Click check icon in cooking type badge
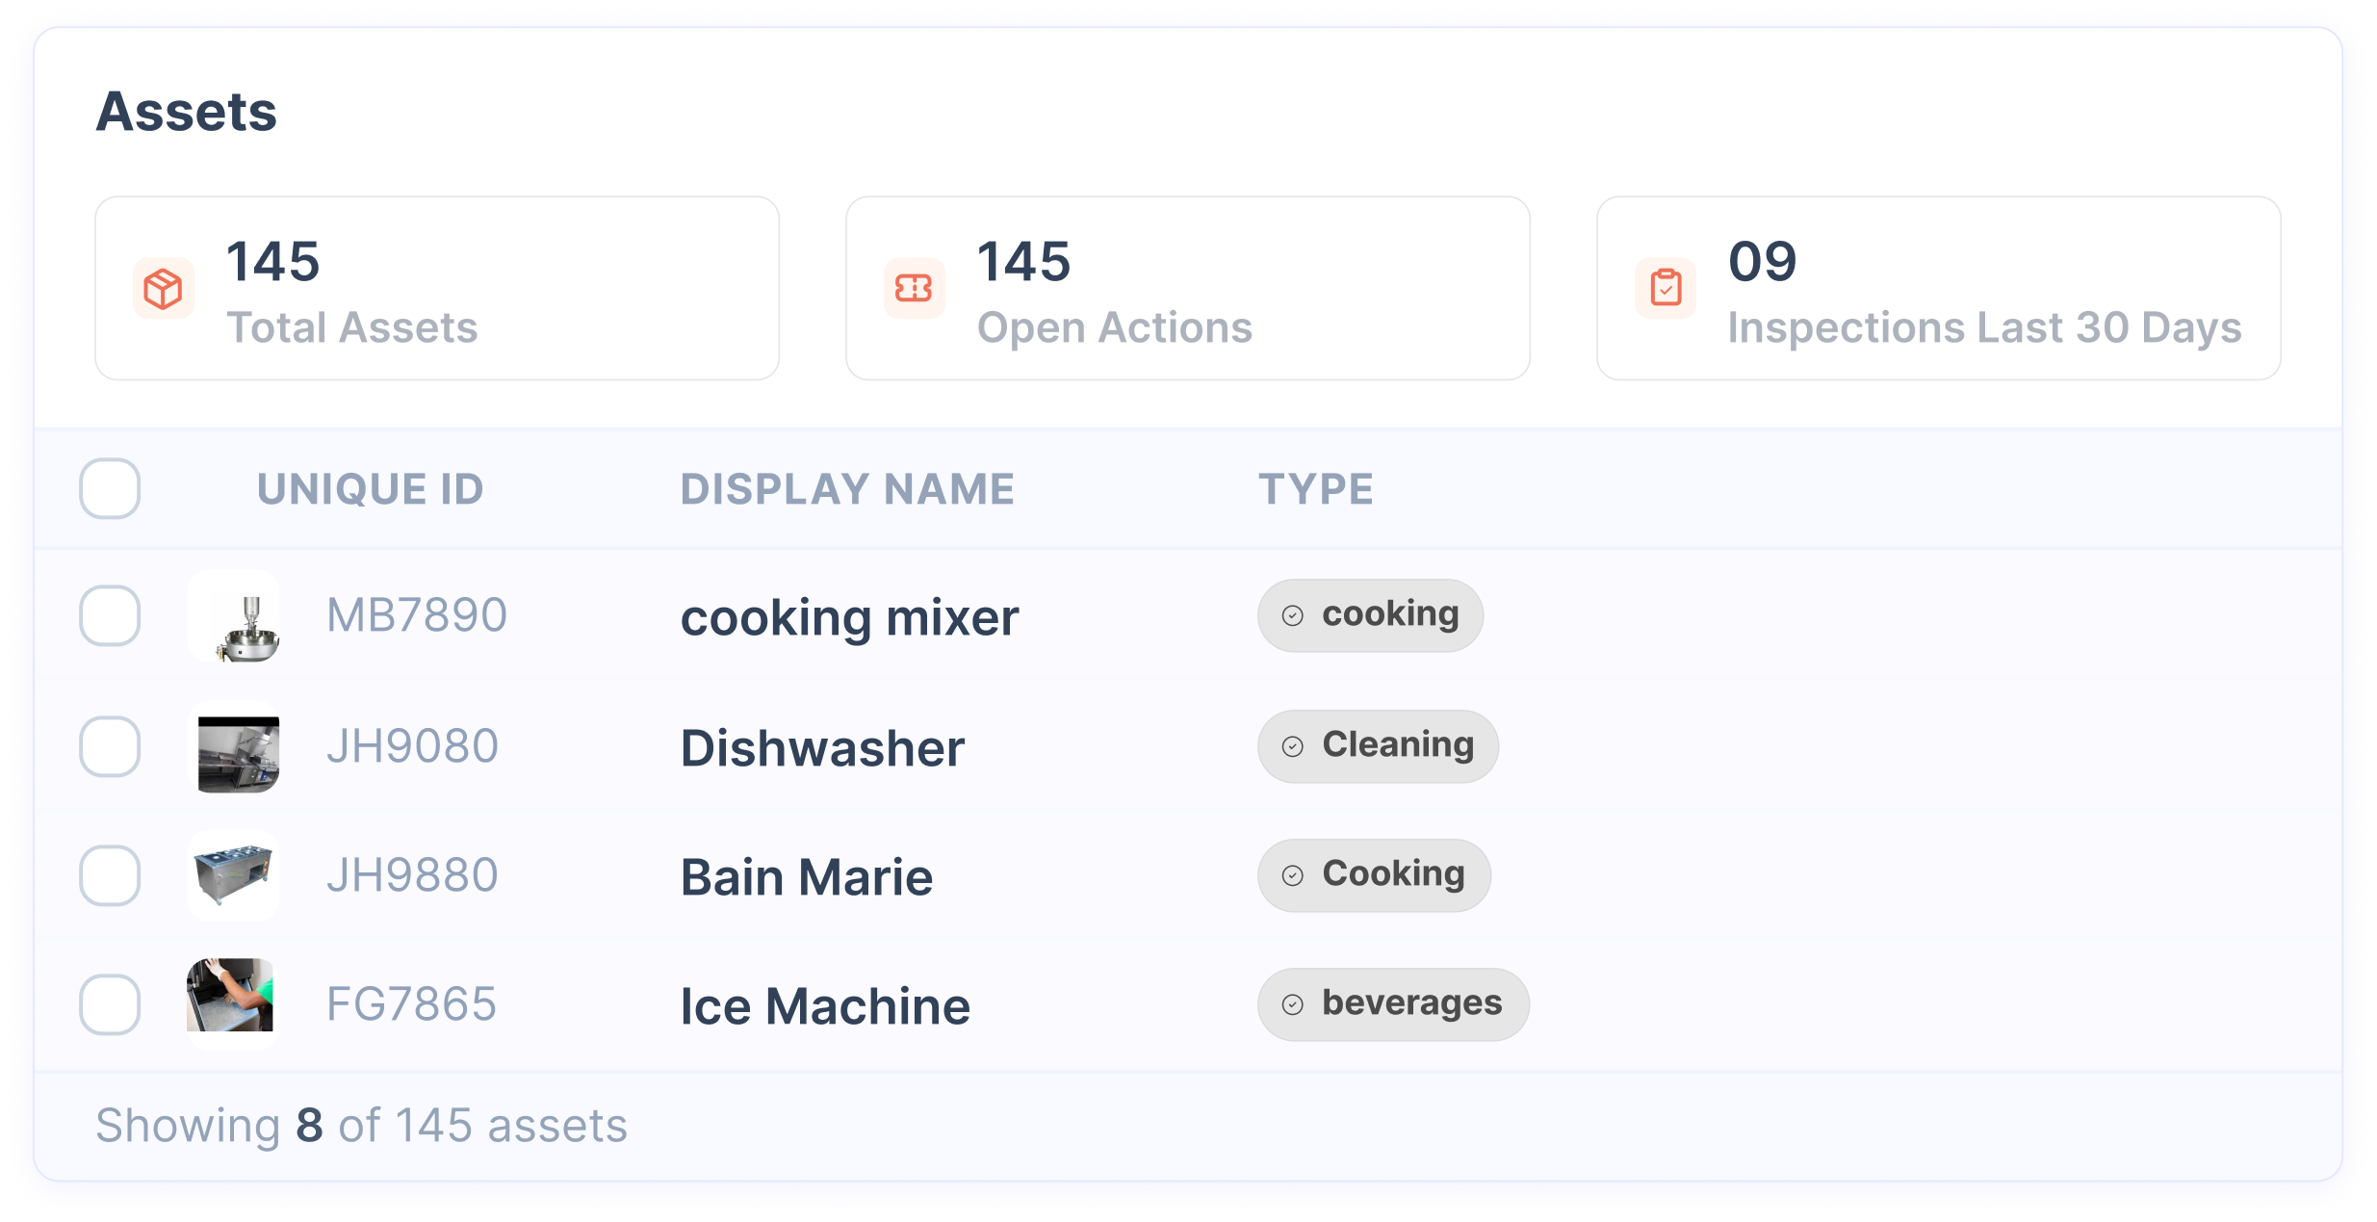This screenshot has width=2377, height=1222. 1293,615
